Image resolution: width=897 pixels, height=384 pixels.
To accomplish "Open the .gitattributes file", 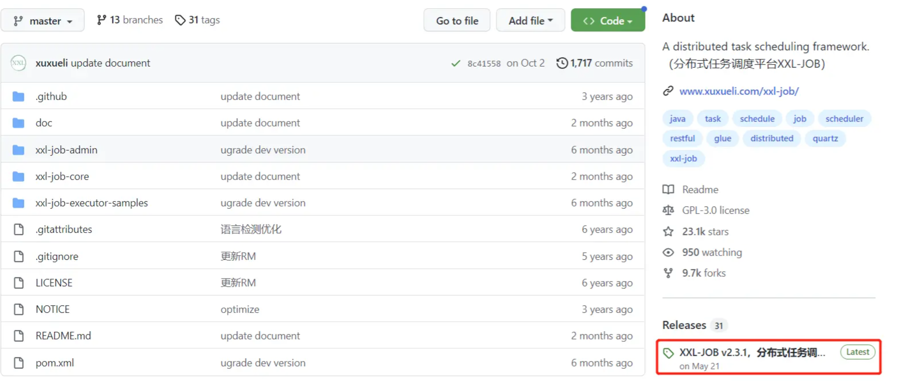I will 64,229.
